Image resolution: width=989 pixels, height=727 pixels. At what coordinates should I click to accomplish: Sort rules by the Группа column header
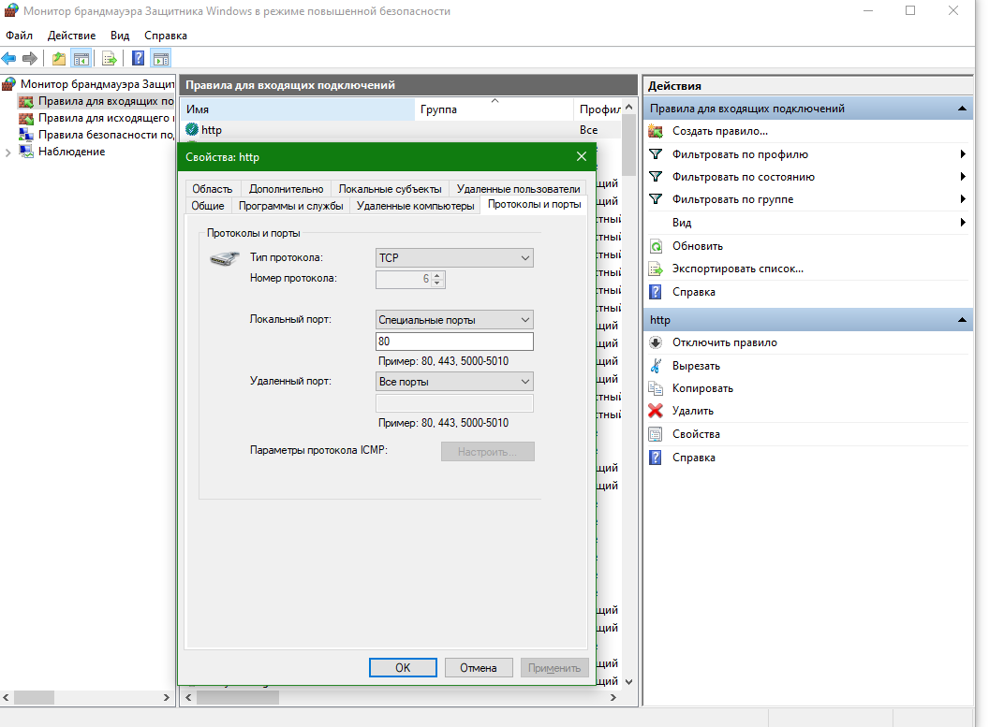[x=494, y=109]
